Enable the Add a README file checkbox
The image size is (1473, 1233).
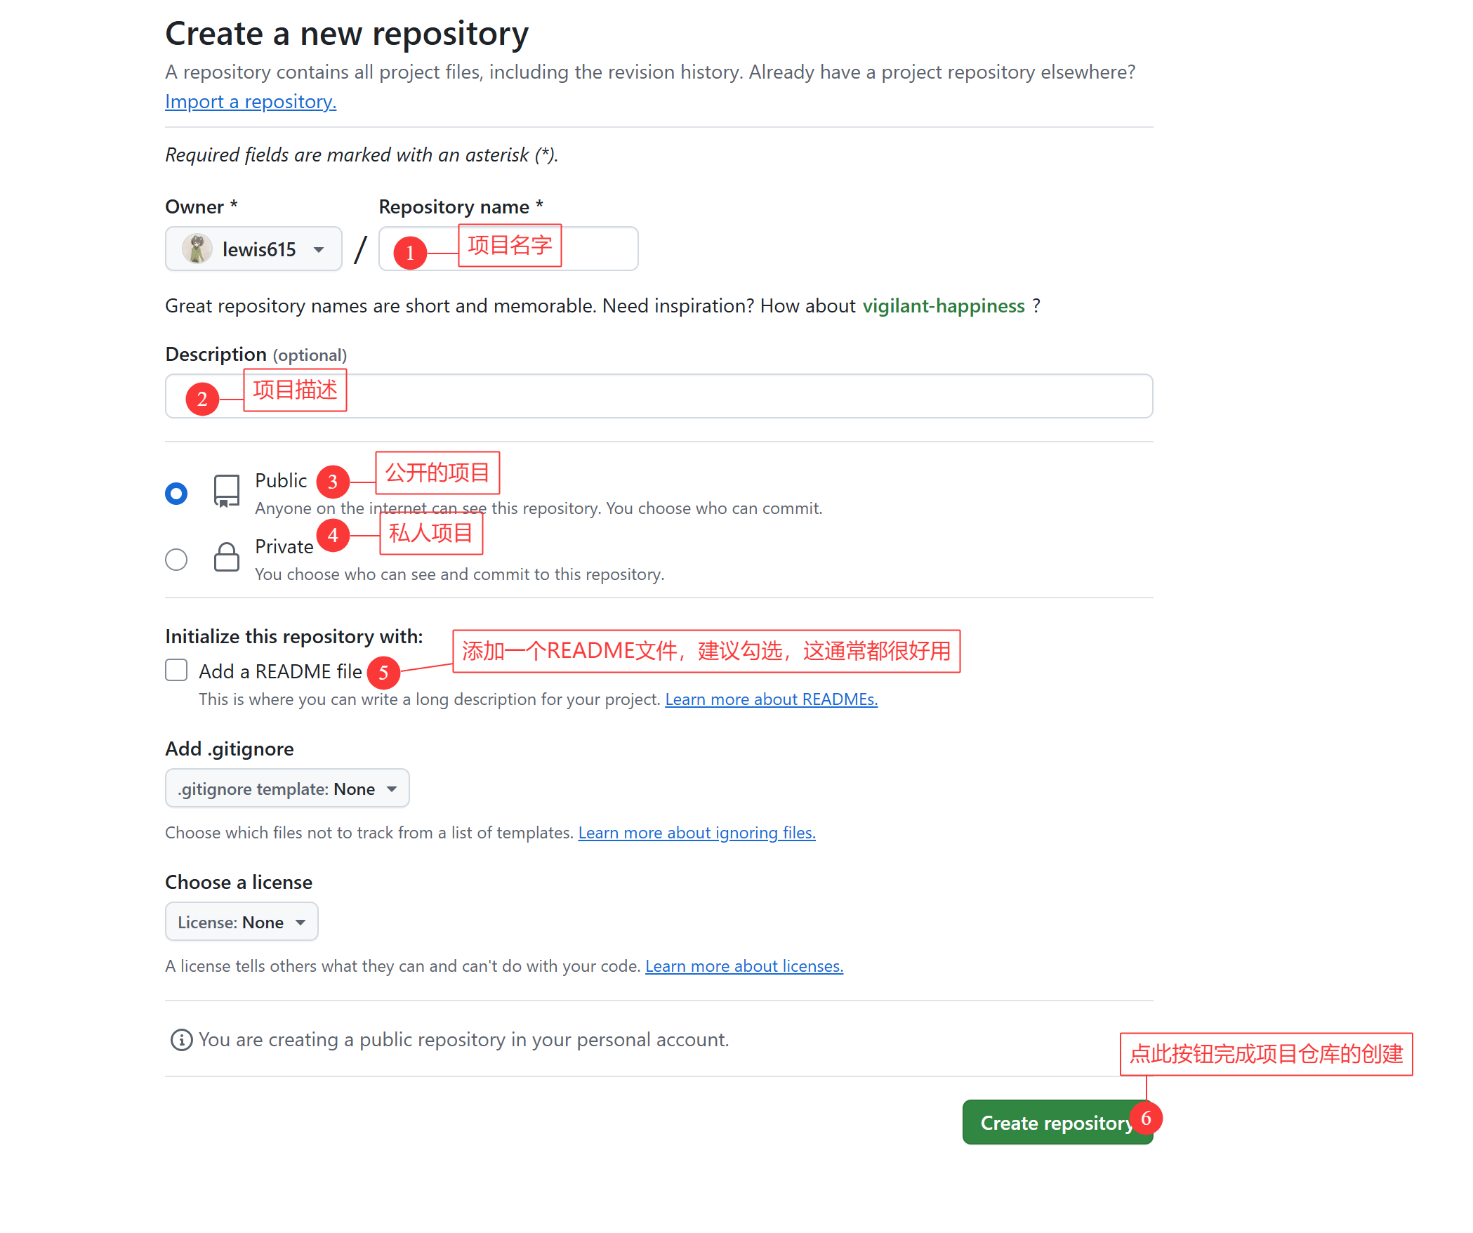click(176, 670)
